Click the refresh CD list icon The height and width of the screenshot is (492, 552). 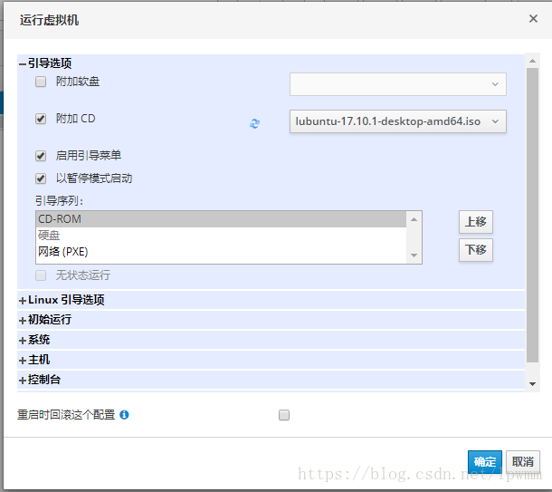tap(254, 123)
